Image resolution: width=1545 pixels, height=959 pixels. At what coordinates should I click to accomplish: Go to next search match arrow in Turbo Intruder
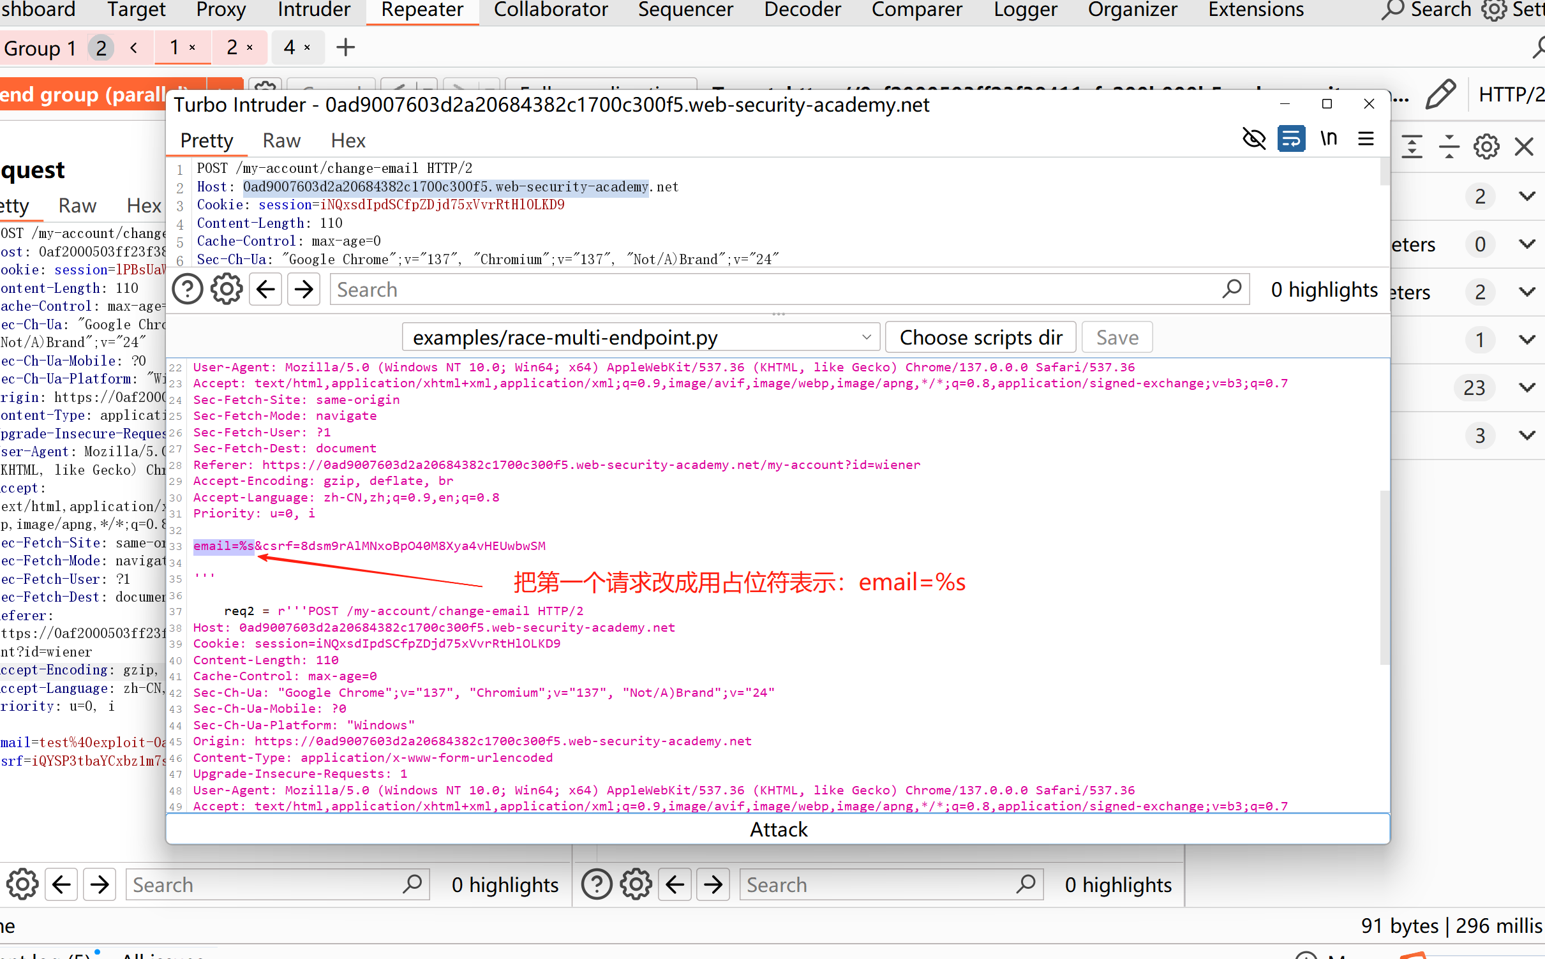tap(304, 290)
